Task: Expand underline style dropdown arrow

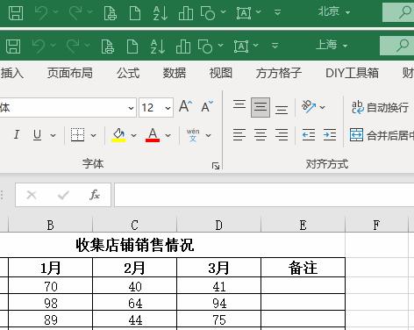Action: pos(53,135)
